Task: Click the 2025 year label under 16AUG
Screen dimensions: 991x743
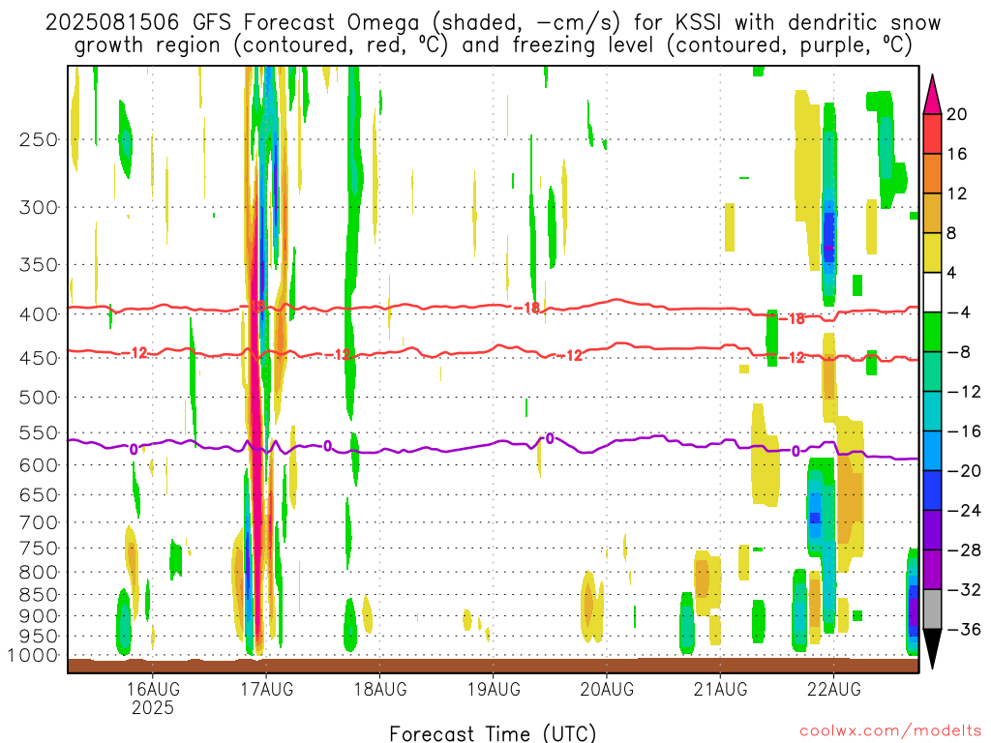Action: [153, 707]
